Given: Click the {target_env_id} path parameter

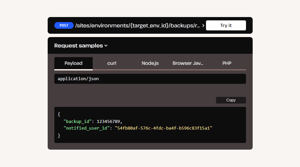Looking at the screenshot, I should pos(150,25).
